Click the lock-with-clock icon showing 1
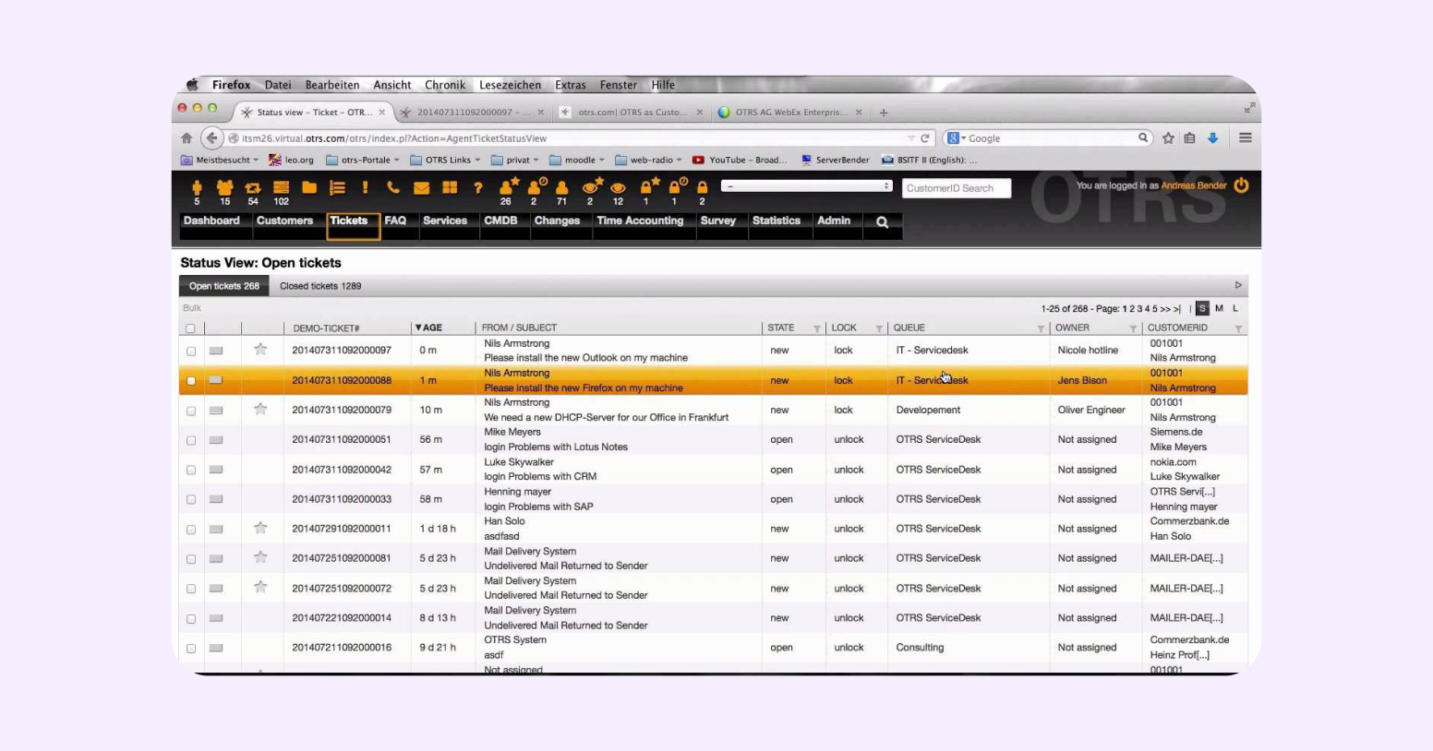The height and width of the screenshot is (751, 1433). [677, 186]
